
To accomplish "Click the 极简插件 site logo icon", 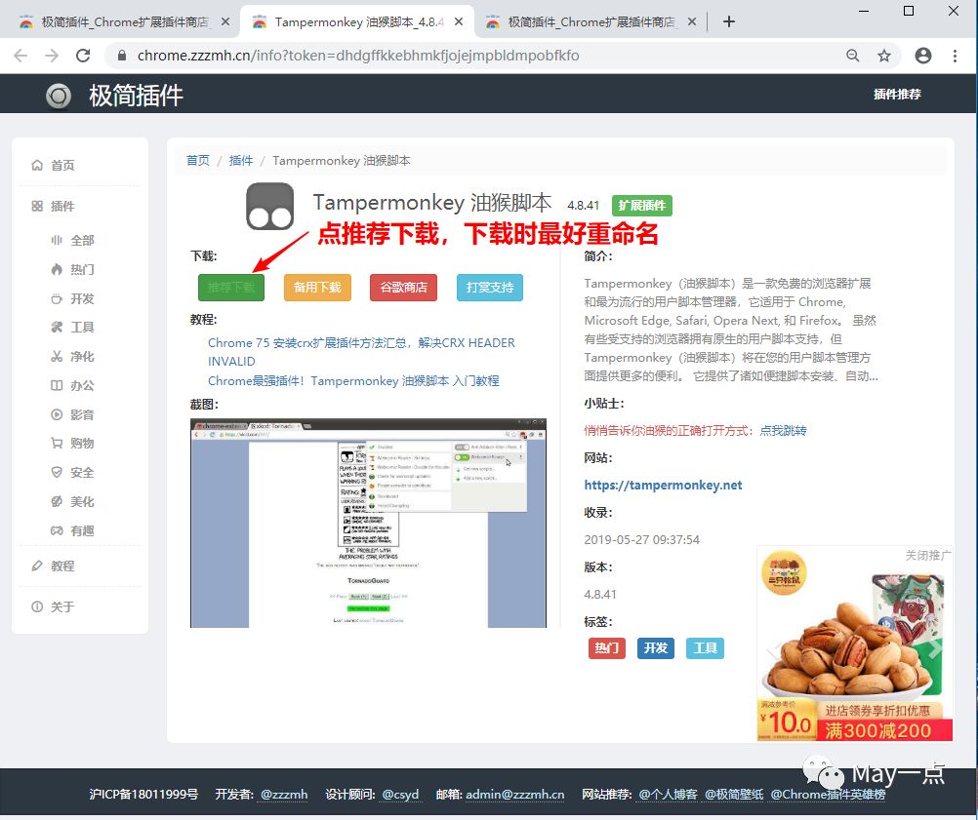I will pos(59,96).
